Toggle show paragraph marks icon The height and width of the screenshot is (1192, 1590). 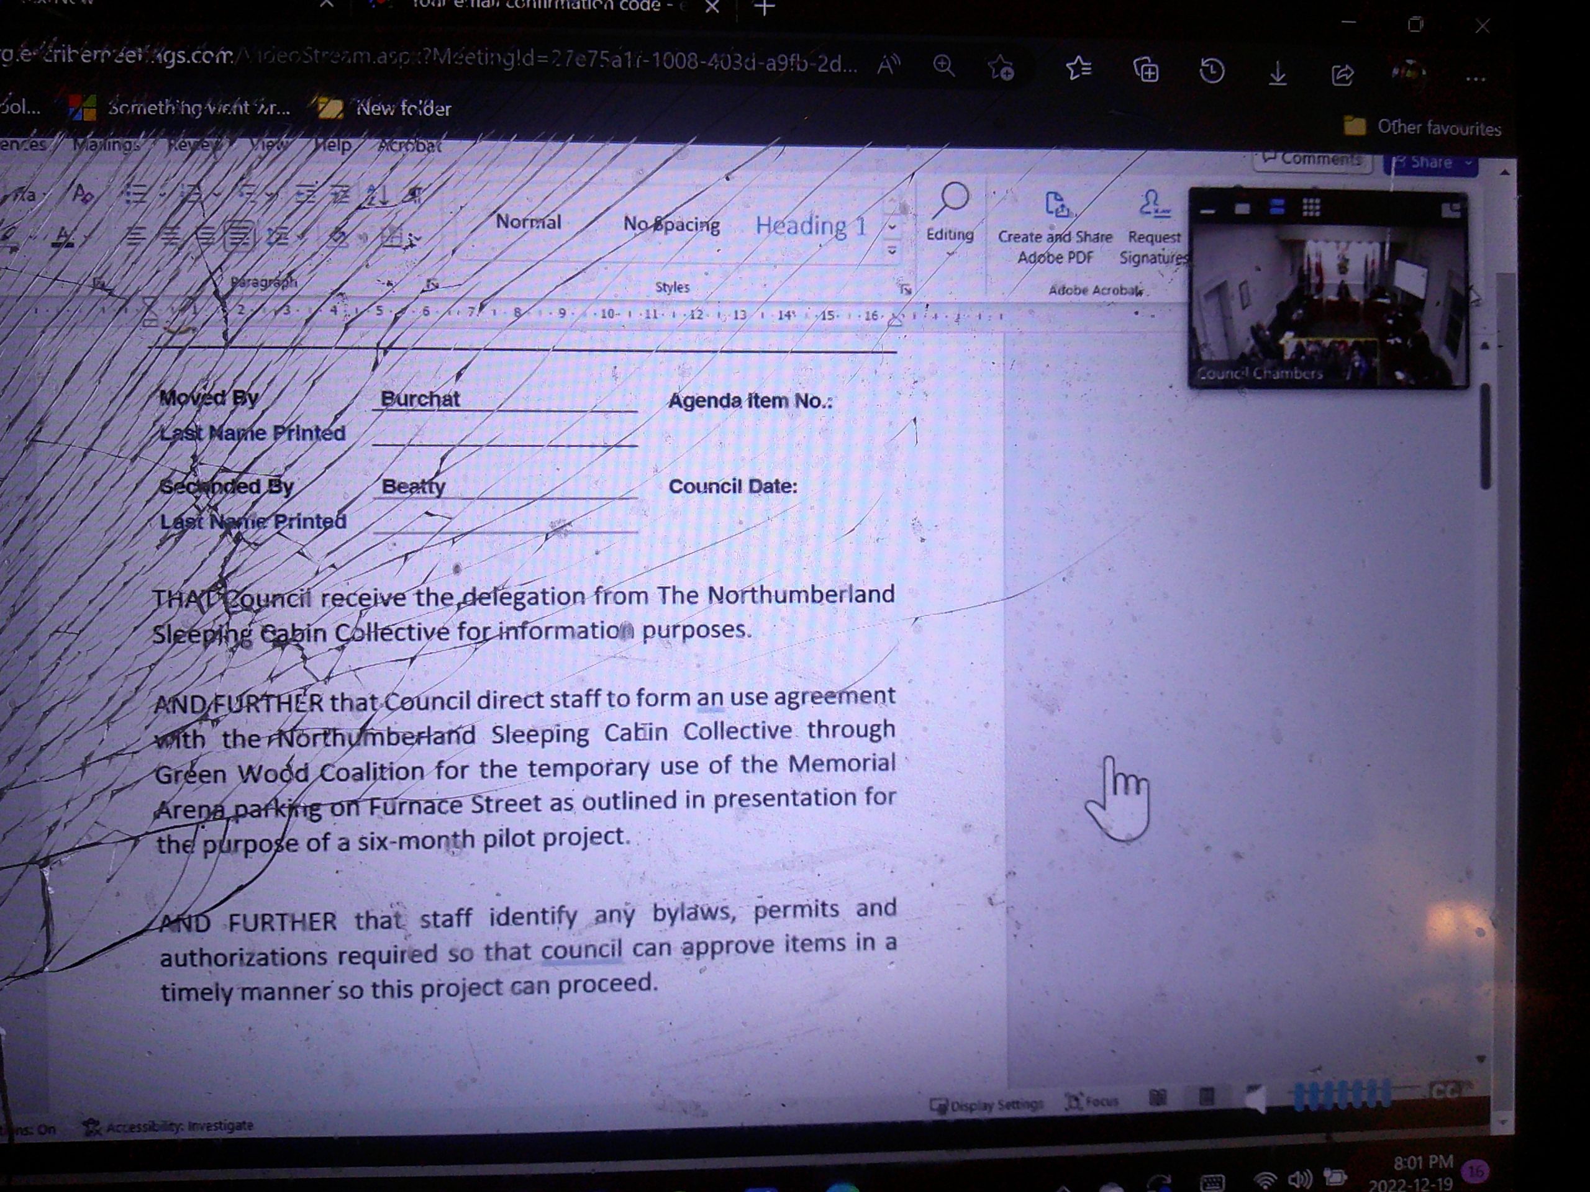coord(415,195)
